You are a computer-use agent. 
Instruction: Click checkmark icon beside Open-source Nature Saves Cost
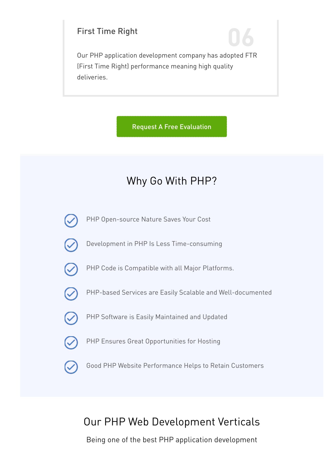point(71,221)
